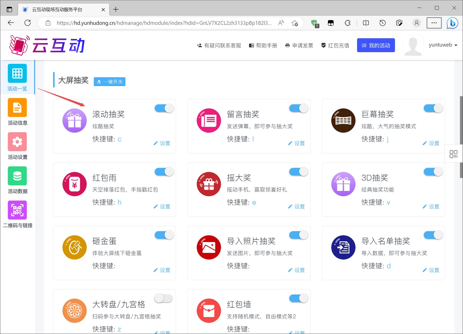Click the 导入照片抽奖 picture icon

pos(209,247)
